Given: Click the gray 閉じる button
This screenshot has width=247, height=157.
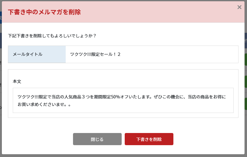Looking at the screenshot, I should [x=97, y=139].
